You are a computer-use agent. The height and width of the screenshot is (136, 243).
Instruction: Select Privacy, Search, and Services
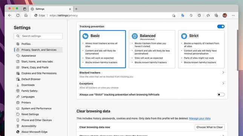(x=38, y=50)
